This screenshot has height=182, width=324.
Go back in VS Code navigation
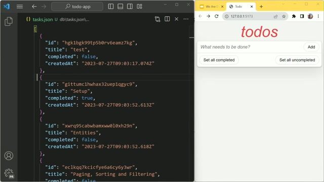(34, 7)
